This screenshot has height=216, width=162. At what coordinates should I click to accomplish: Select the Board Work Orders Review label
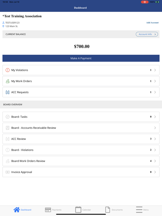coord(28,161)
